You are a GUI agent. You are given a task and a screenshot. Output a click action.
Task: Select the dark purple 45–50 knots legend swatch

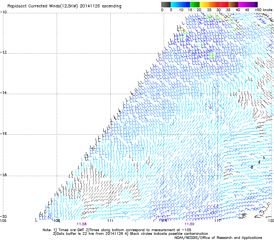click(253, 4)
